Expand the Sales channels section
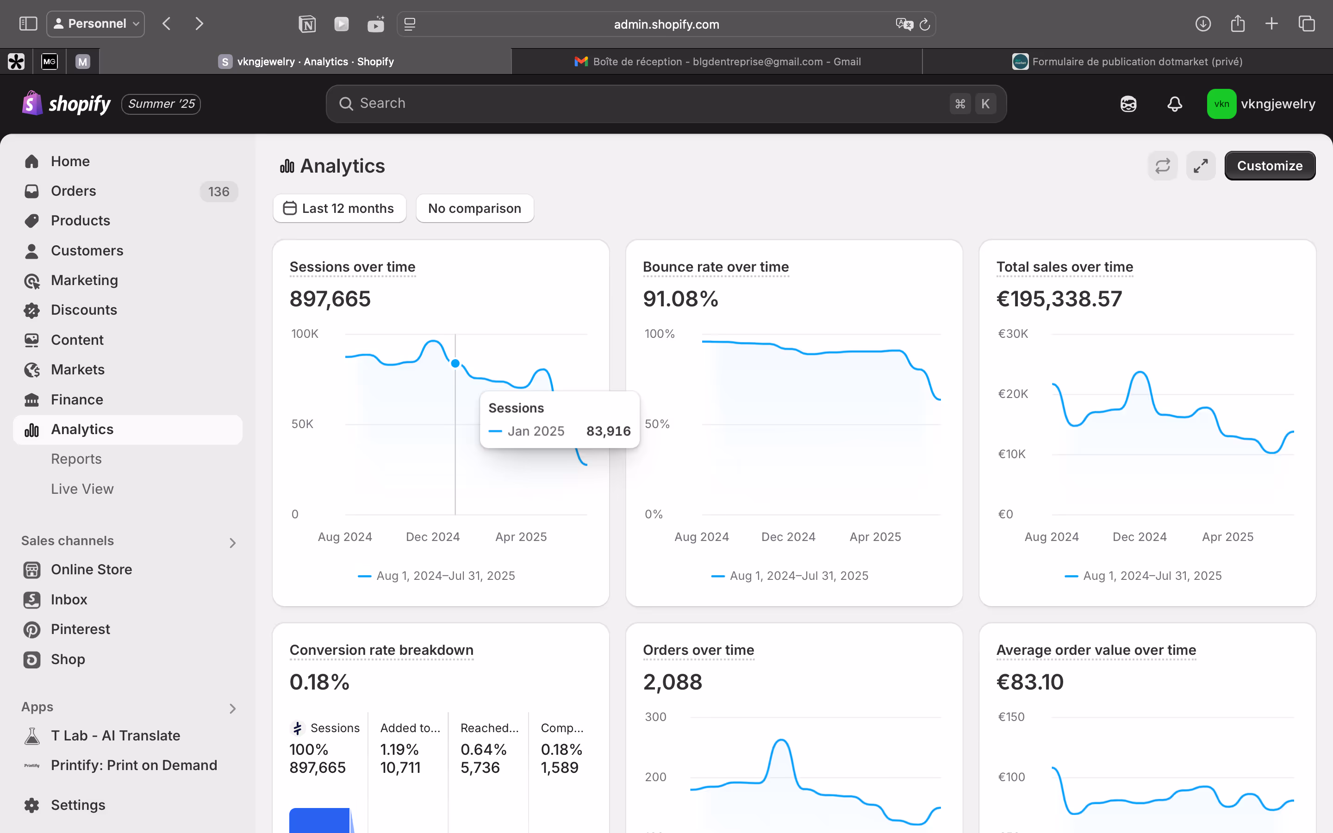1333x833 pixels. [232, 543]
